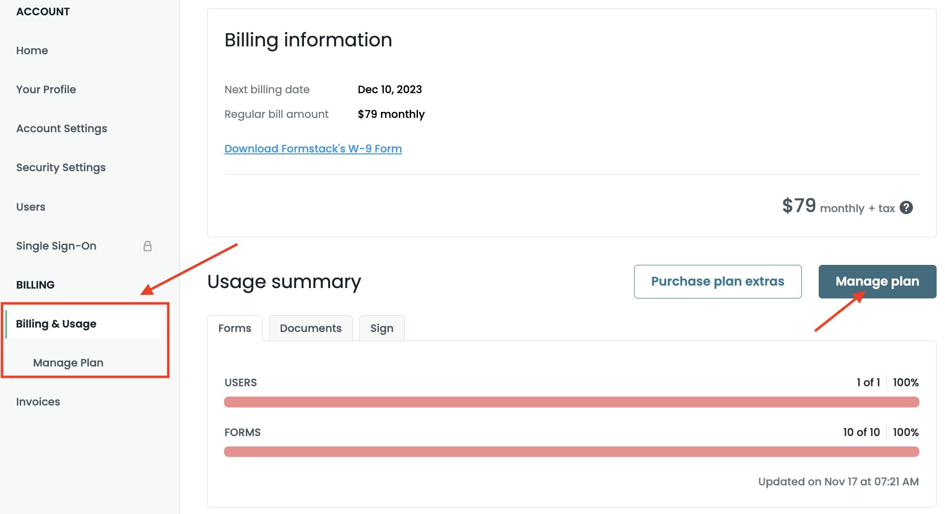This screenshot has height=514, width=945.
Task: Open Manage Plan sub-item in sidebar
Action: [x=68, y=363]
